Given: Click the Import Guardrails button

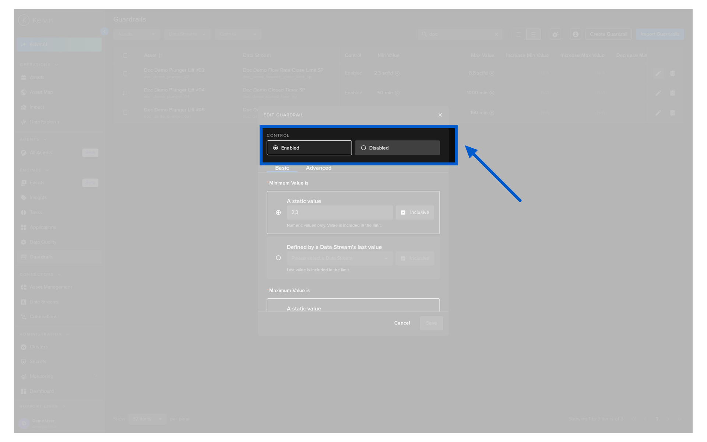Looking at the screenshot, I should pos(660,34).
